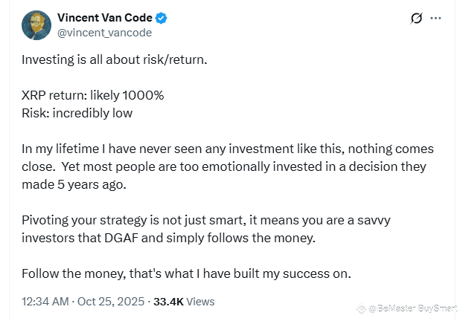Open the @vincent_vancode handle link

click(104, 33)
